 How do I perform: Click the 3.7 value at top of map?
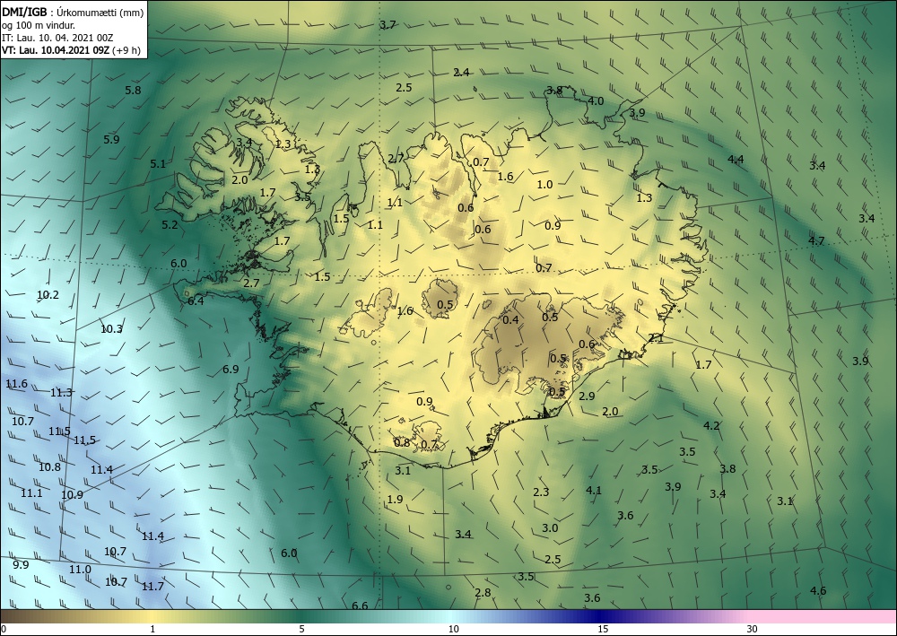(388, 24)
